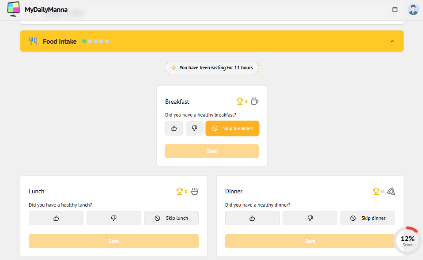Choose Skip dinner option

367,218
